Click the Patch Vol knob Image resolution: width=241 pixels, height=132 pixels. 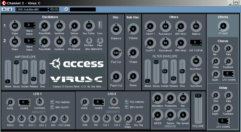(x=116, y=77)
